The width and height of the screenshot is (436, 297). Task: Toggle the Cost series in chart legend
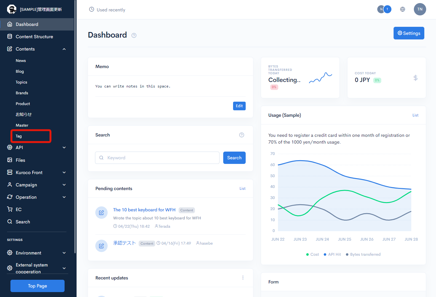312,254
